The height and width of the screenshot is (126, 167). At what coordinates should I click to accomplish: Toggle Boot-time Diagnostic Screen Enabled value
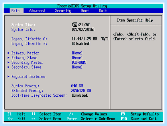point(80,95)
